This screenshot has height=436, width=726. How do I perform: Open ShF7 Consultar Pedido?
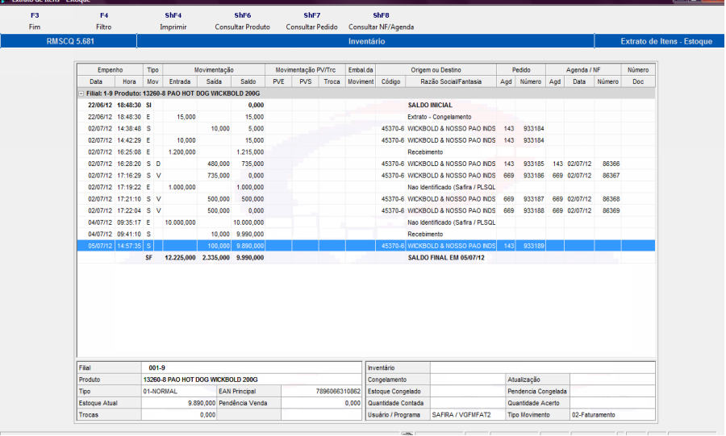click(x=311, y=21)
